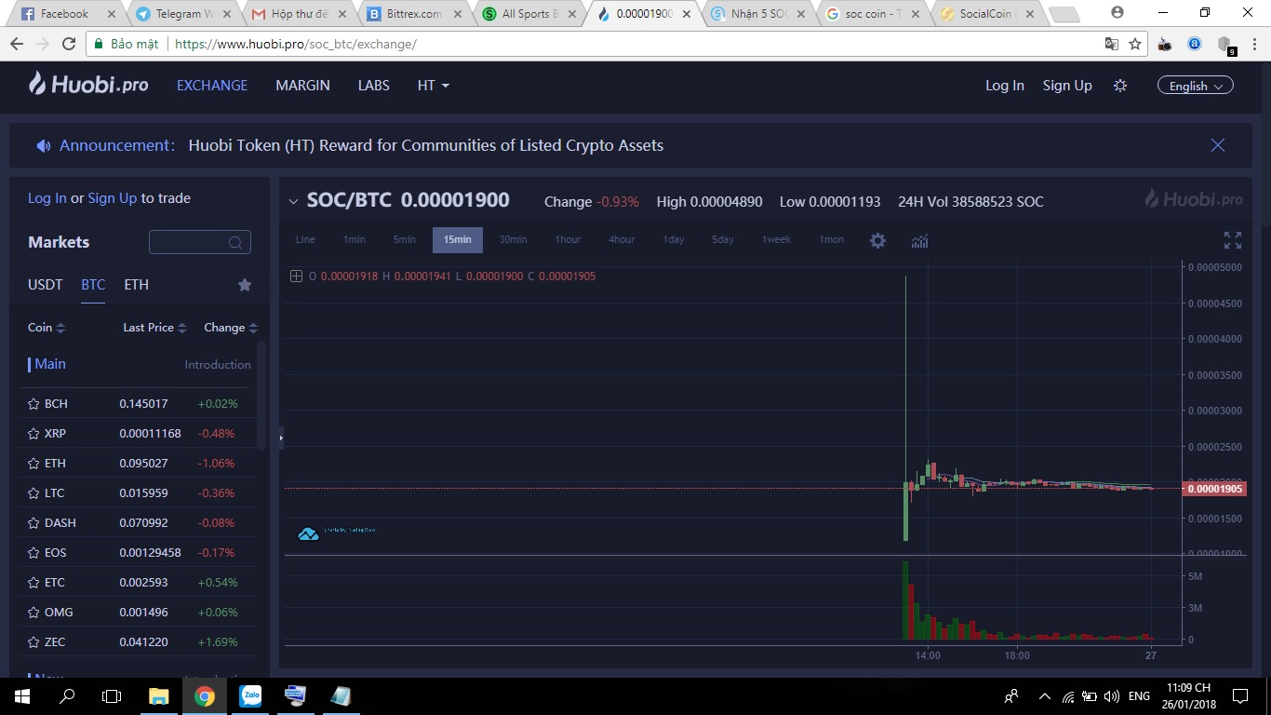This screenshot has width=1271, height=715.
Task: Click Log In in the header
Action: (x=1005, y=86)
